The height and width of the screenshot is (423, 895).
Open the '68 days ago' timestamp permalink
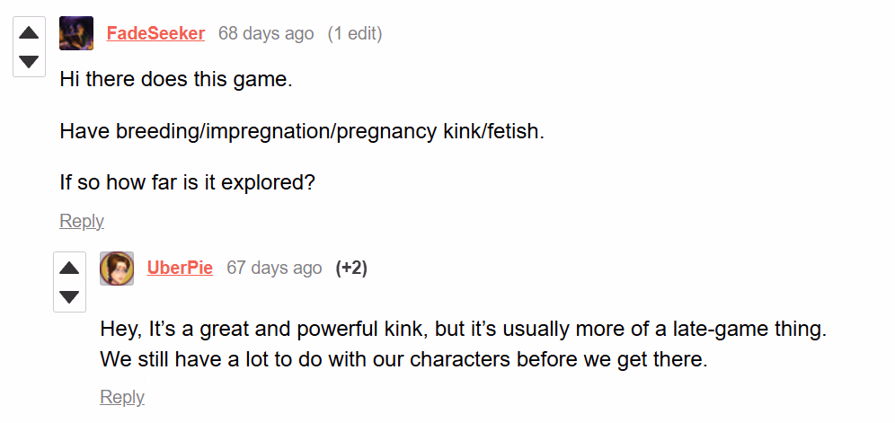[266, 34]
